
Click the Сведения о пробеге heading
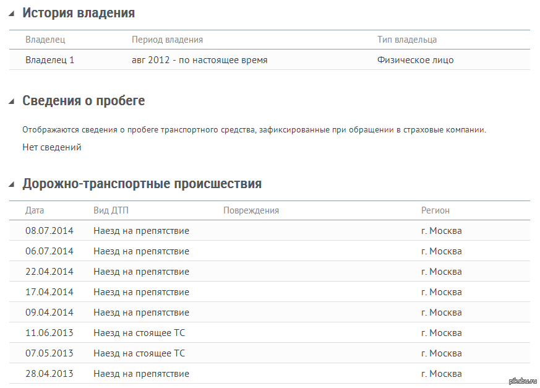[x=84, y=101]
